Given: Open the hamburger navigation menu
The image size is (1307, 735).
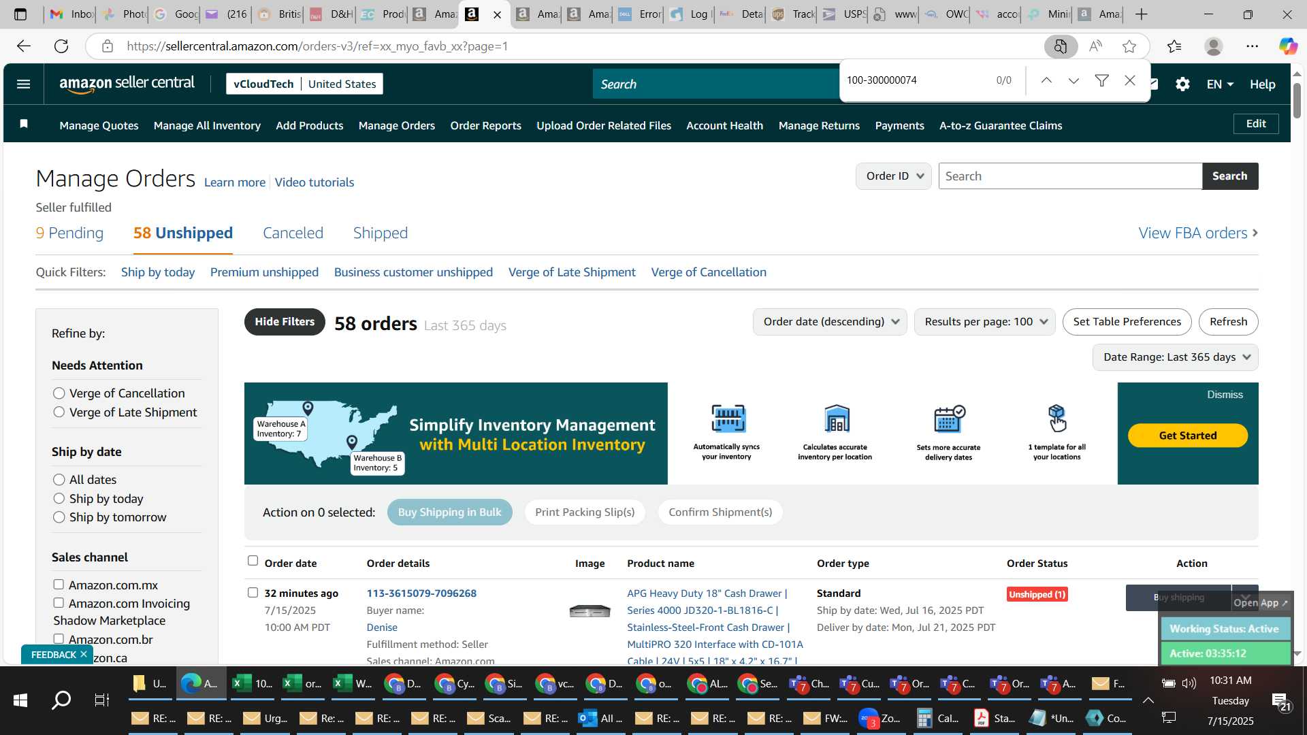Looking at the screenshot, I should pos(23,84).
